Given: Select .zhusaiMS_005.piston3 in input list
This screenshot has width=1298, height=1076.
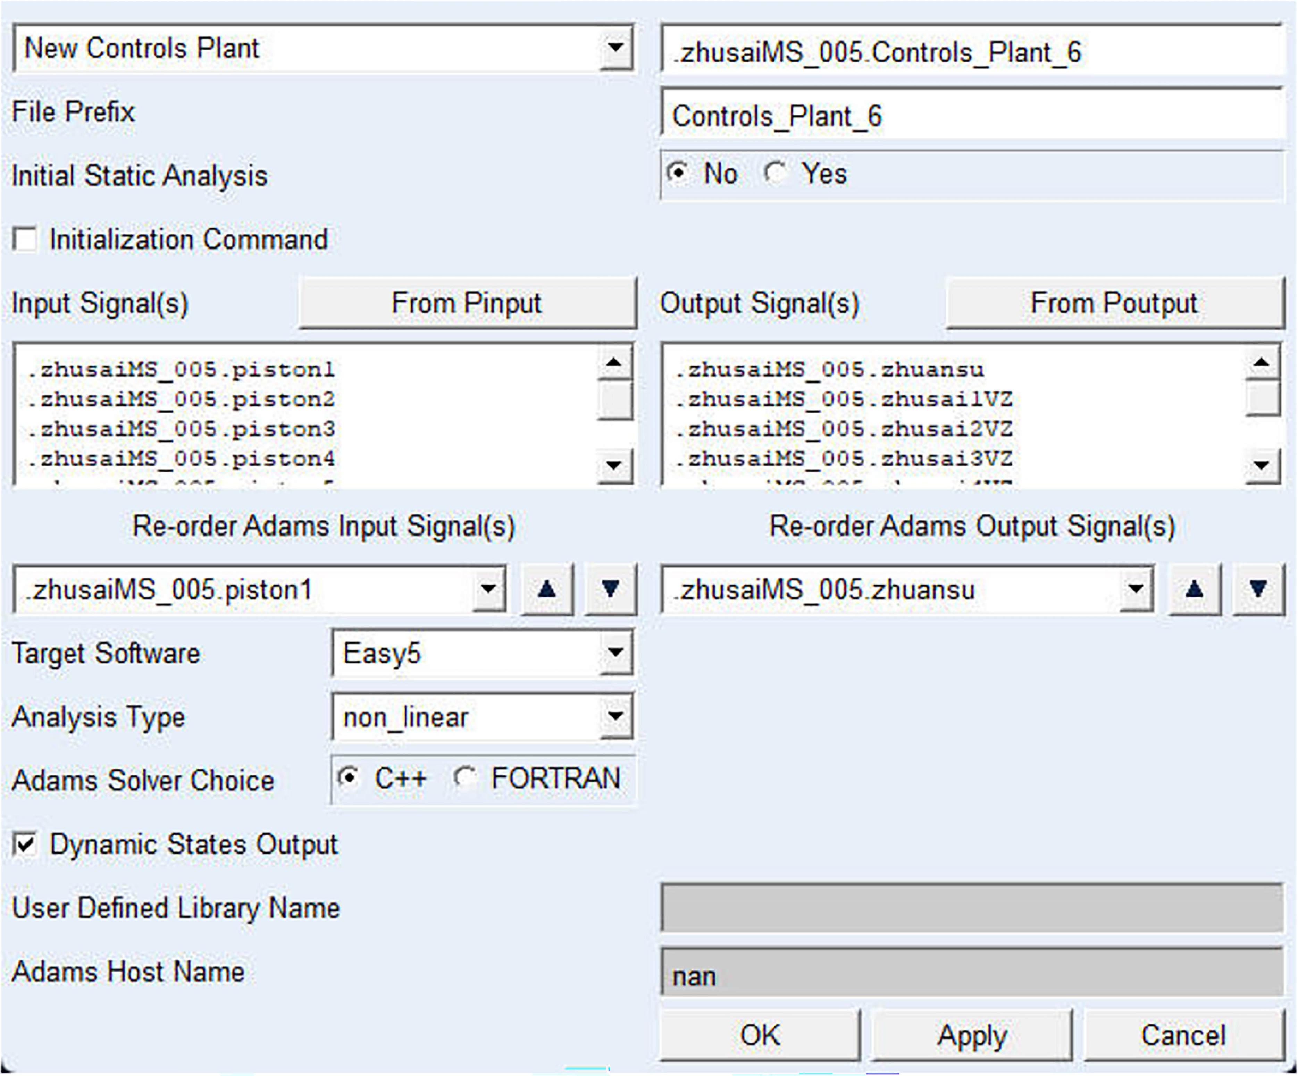Looking at the screenshot, I should tap(181, 429).
